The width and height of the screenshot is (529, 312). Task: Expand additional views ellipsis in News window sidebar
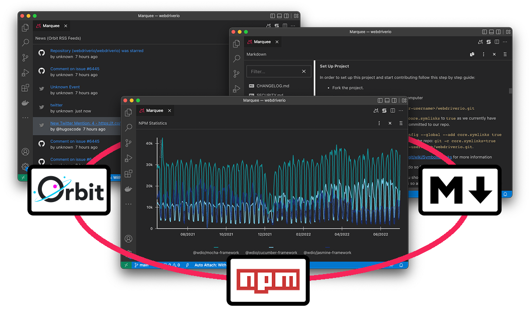[x=25, y=118]
